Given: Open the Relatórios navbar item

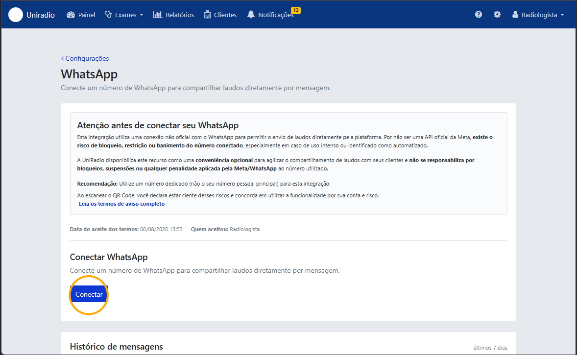Looking at the screenshot, I should click(x=174, y=15).
